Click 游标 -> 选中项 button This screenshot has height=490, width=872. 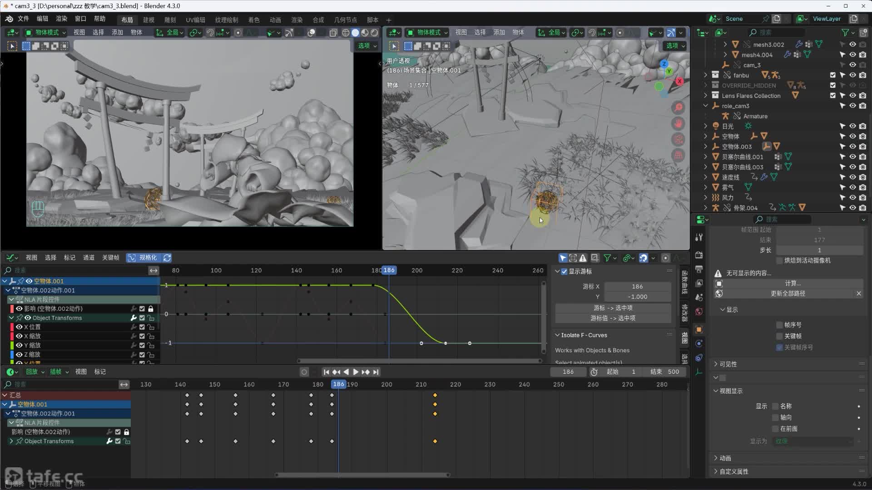pos(613,308)
